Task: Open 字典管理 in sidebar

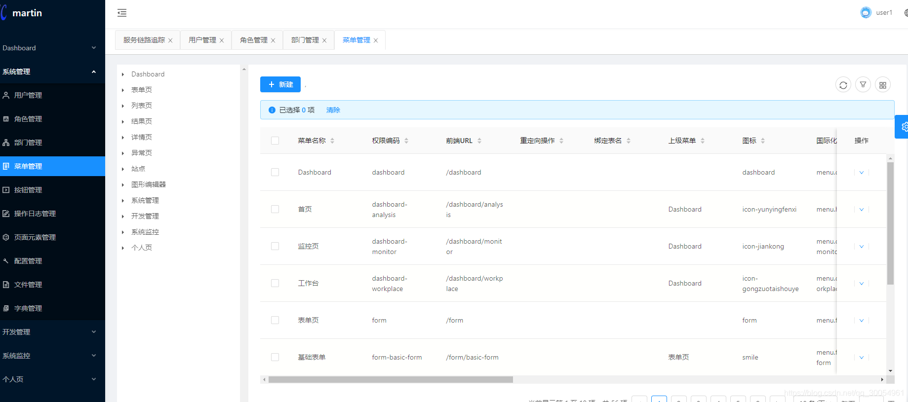Action: coord(52,308)
